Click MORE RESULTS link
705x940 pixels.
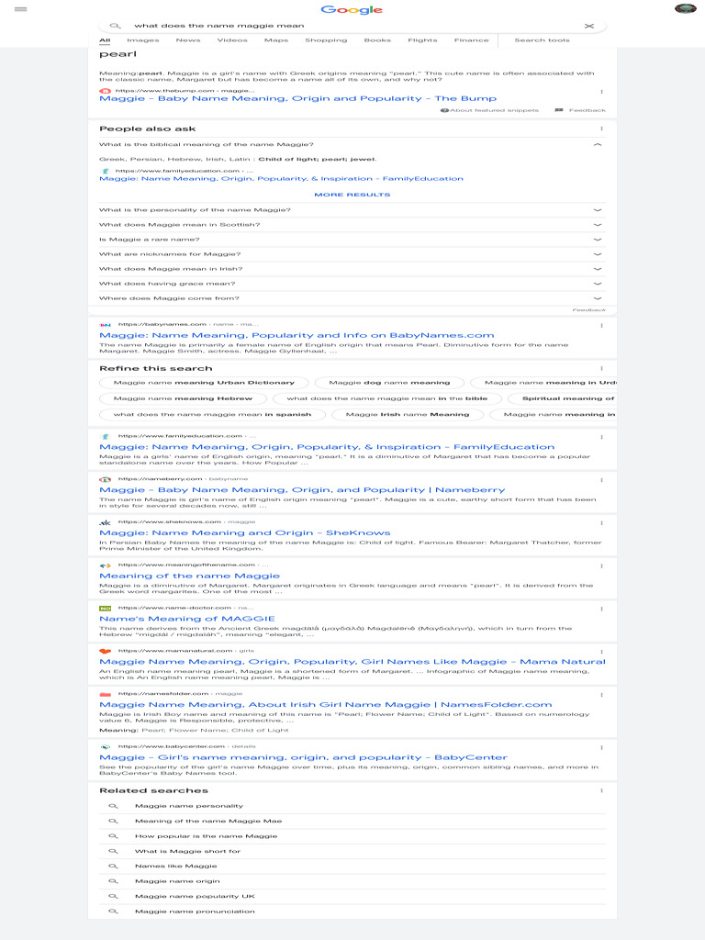[x=352, y=195]
